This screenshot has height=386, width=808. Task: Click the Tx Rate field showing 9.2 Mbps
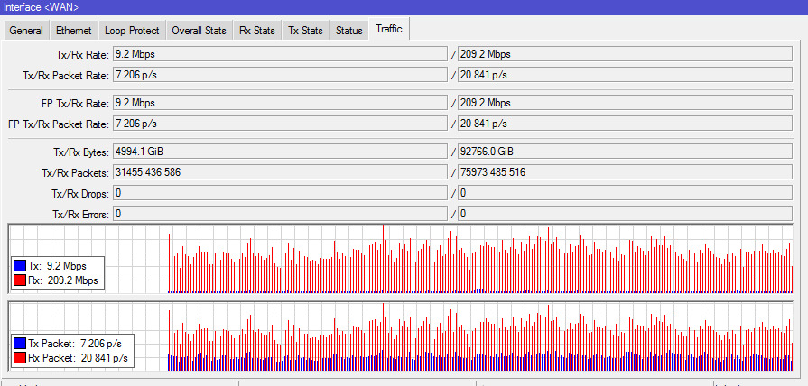click(x=279, y=54)
